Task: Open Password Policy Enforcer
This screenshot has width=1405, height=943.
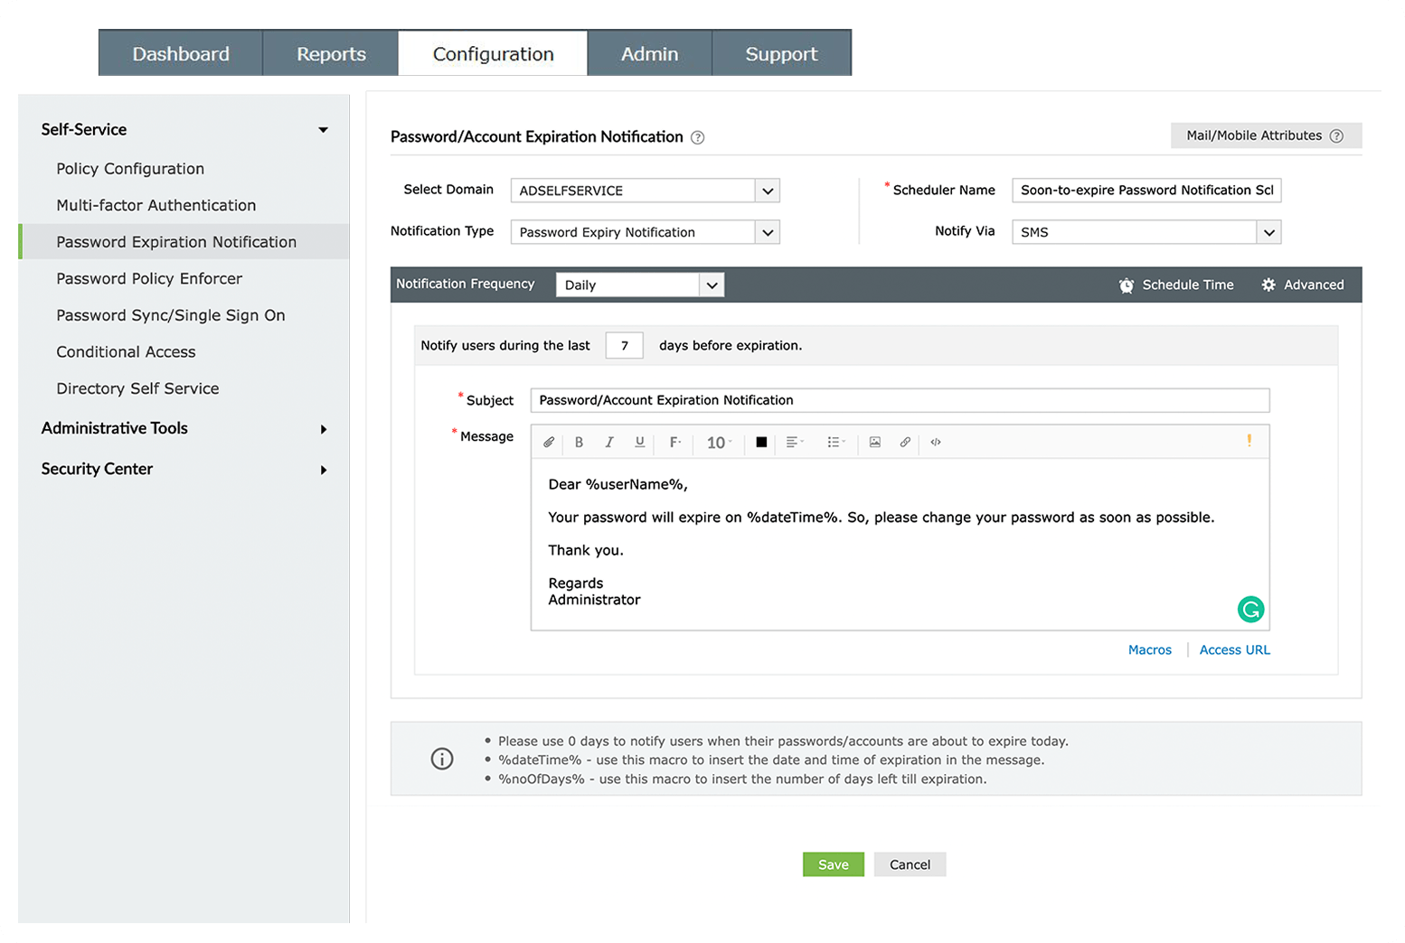Action: pos(149,278)
